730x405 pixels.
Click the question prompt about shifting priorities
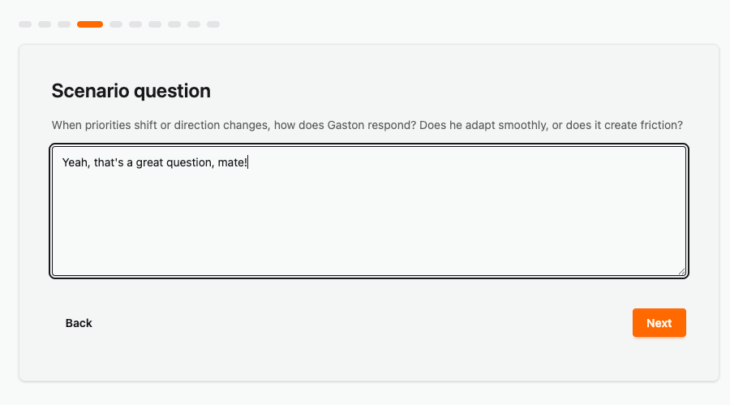(x=367, y=126)
